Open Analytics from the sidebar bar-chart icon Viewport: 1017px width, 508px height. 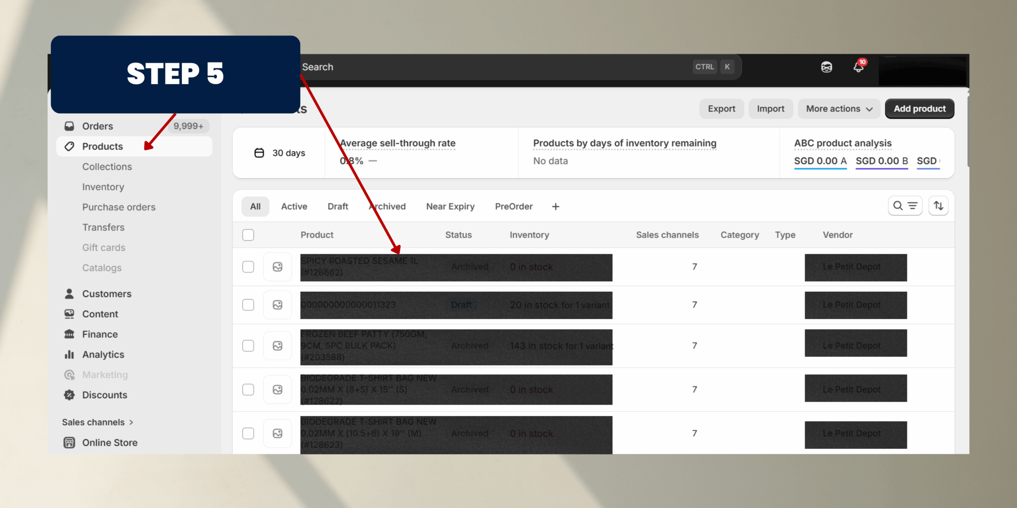tap(70, 354)
